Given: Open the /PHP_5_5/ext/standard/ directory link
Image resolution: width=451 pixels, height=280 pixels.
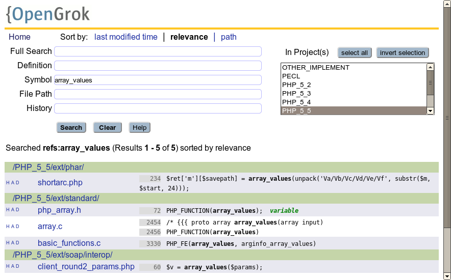Looking at the screenshot, I should tap(56, 198).
